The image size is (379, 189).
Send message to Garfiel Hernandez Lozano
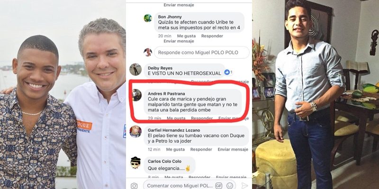click(x=233, y=149)
